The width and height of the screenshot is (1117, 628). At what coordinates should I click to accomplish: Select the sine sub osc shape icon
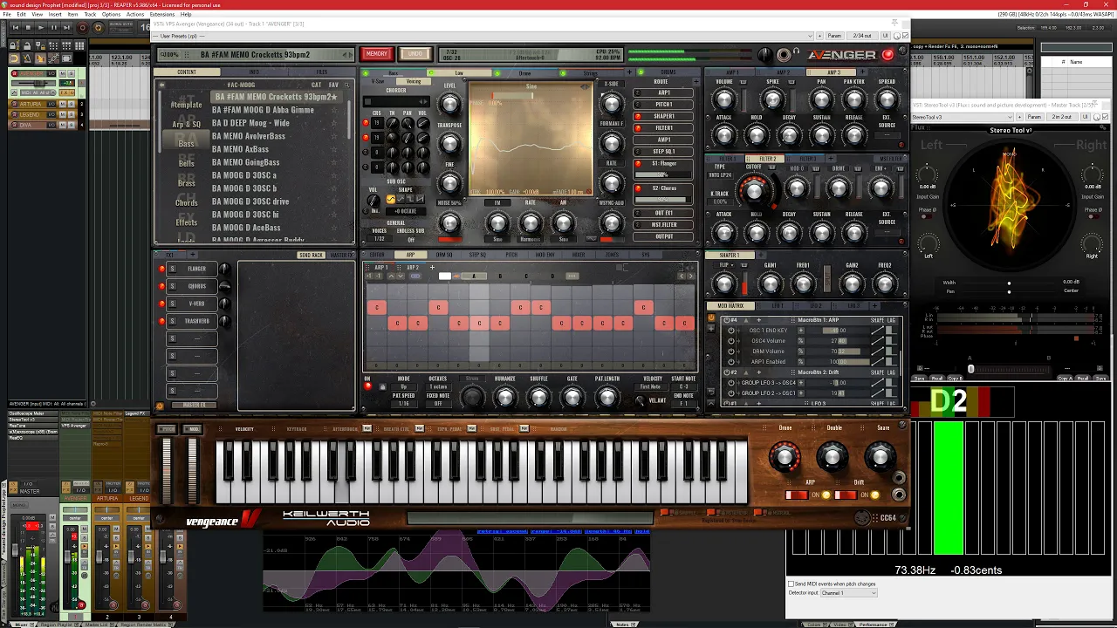pos(390,200)
